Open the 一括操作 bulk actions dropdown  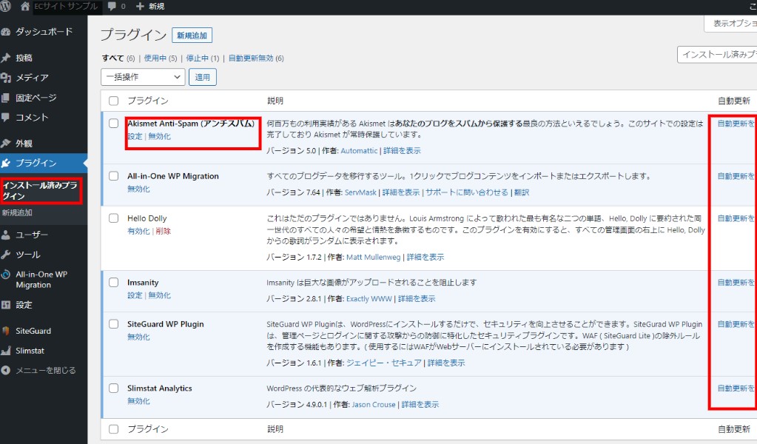click(x=143, y=76)
